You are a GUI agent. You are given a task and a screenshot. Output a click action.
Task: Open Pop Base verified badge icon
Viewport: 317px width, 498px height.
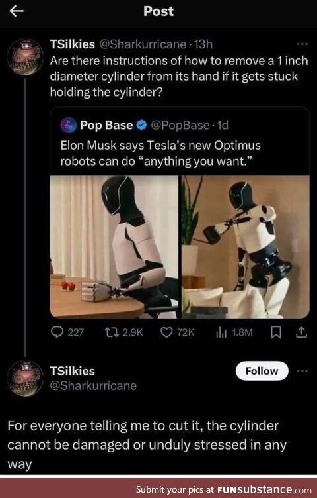[141, 125]
